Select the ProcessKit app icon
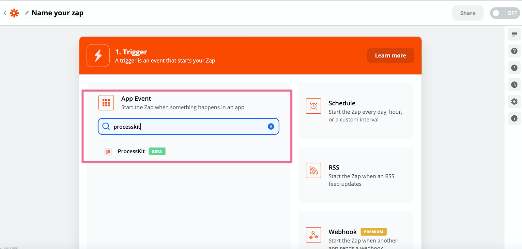Viewport: 522px width, 249px height. click(108, 152)
